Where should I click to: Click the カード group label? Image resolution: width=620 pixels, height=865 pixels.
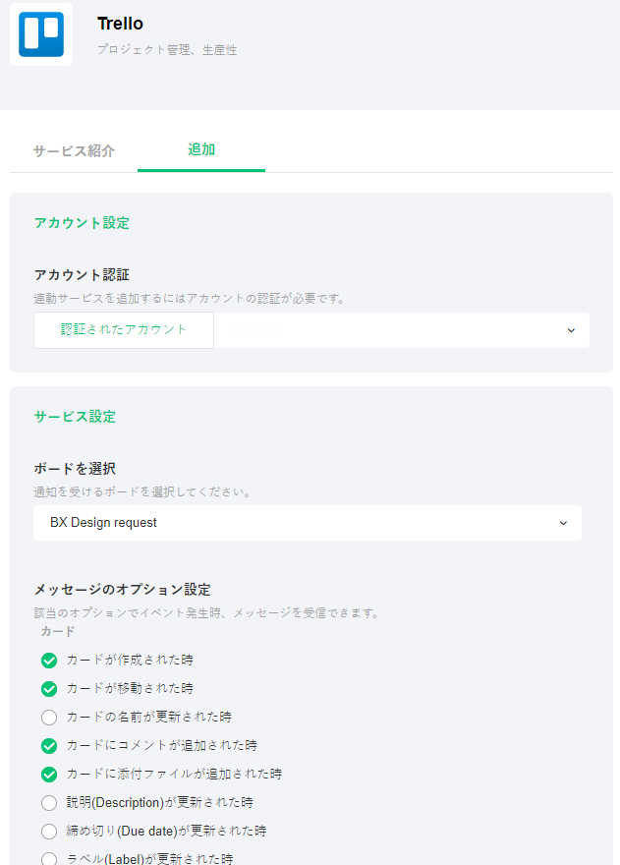(x=58, y=632)
